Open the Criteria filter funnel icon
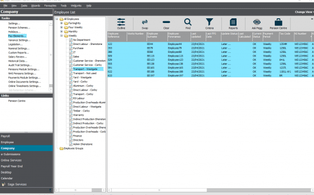The image size is (314, 195). tap(209, 22)
